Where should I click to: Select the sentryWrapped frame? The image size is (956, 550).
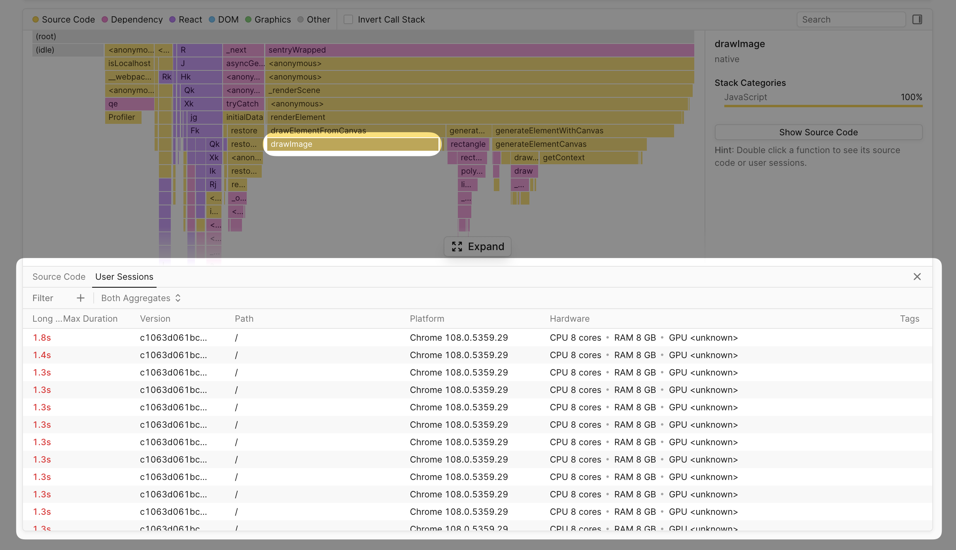click(x=480, y=50)
